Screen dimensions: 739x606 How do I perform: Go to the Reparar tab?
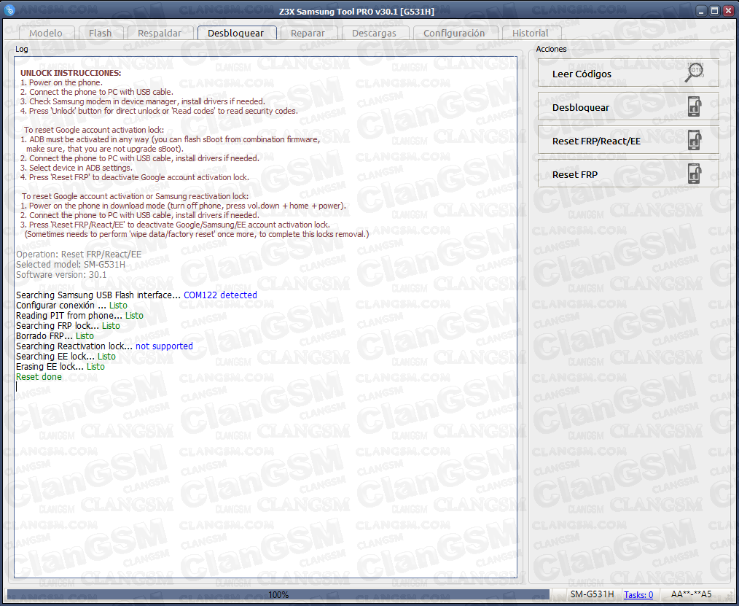(308, 33)
